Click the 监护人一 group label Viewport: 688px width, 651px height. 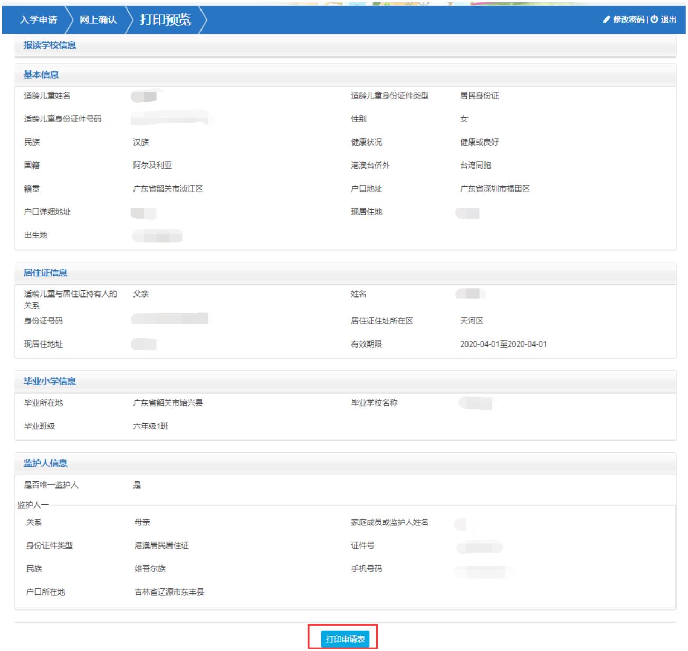(x=33, y=505)
